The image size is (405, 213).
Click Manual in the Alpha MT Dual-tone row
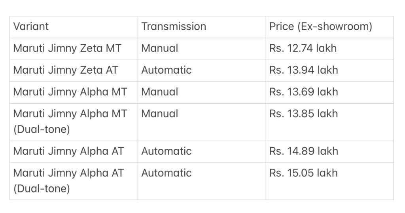click(160, 114)
